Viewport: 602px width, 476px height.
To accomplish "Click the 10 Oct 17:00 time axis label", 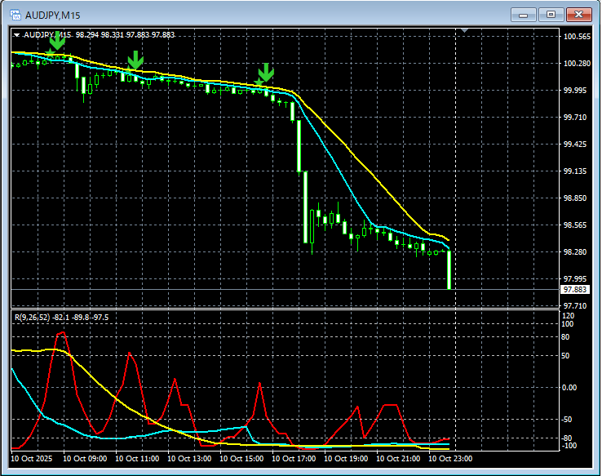I will coord(295,459).
